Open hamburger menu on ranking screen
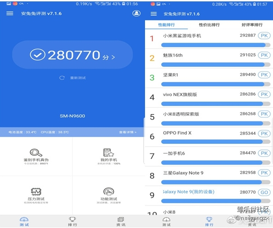The height and width of the screenshot is (228, 273). point(154,14)
